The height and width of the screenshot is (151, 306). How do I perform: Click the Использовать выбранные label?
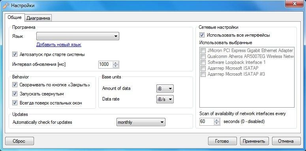pyautogui.click(x=226, y=43)
